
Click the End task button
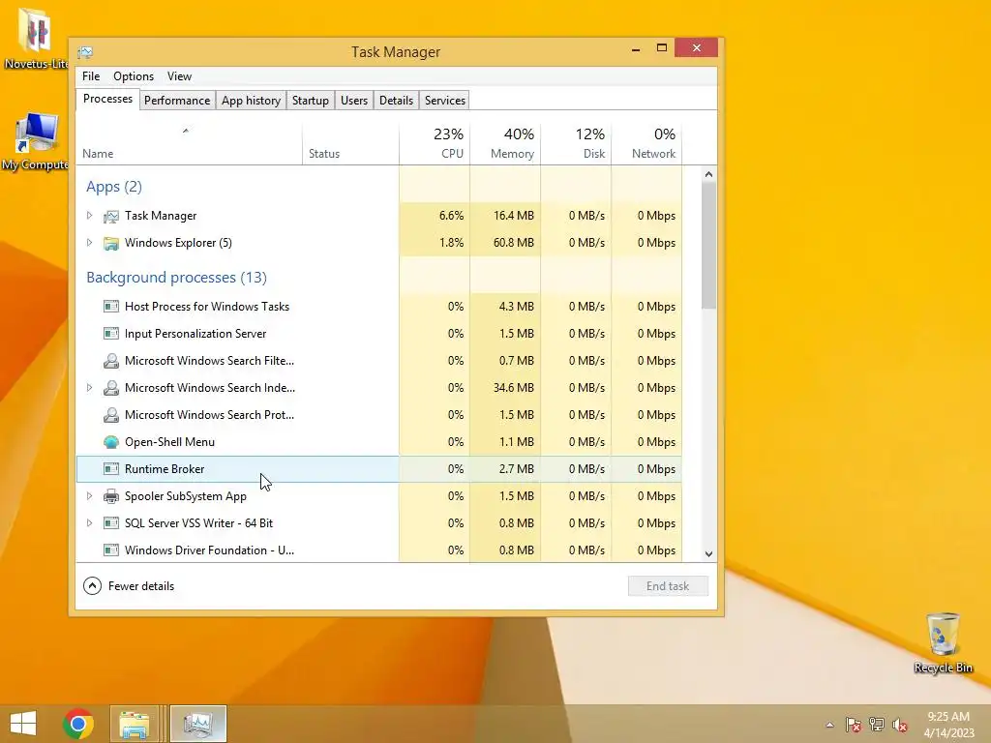point(668,586)
